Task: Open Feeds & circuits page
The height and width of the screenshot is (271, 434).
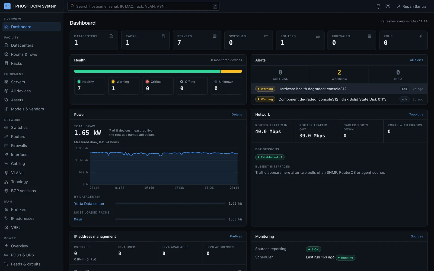Action: (31, 264)
